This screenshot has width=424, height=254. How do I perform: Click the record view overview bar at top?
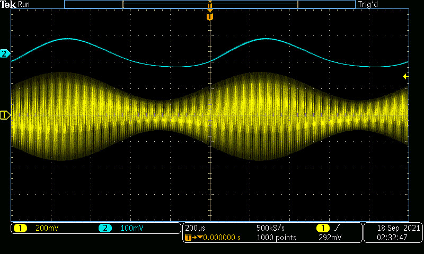pyautogui.click(x=210, y=4)
